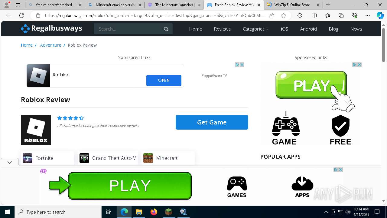
Task: Click the Minecraft game icon
Action: tap(148, 158)
